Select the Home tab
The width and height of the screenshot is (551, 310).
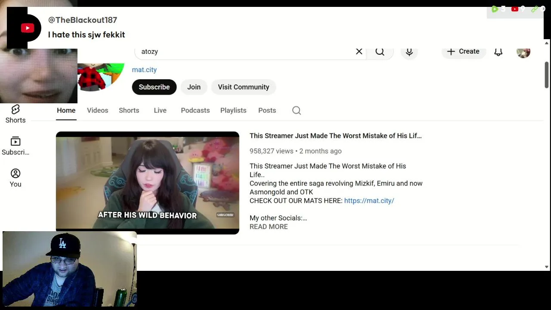pyautogui.click(x=66, y=111)
